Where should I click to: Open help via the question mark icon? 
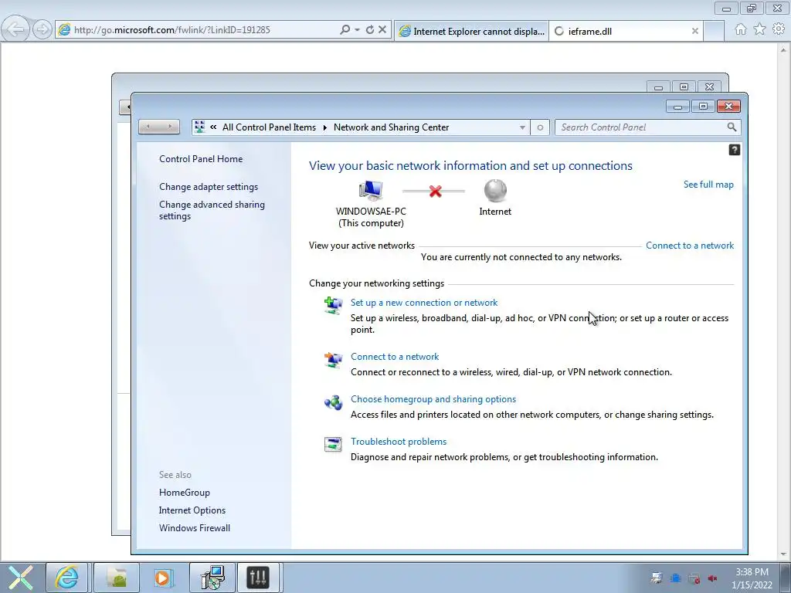click(734, 150)
